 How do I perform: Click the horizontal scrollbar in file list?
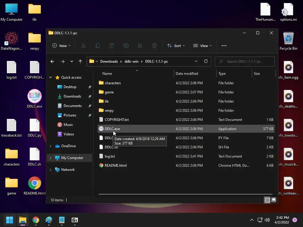point(186,194)
